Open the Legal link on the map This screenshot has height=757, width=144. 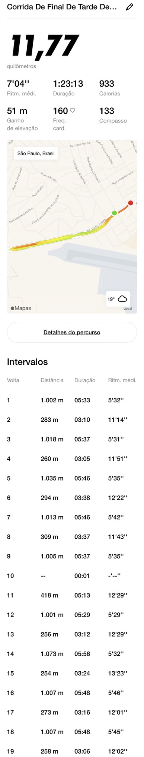(128, 308)
